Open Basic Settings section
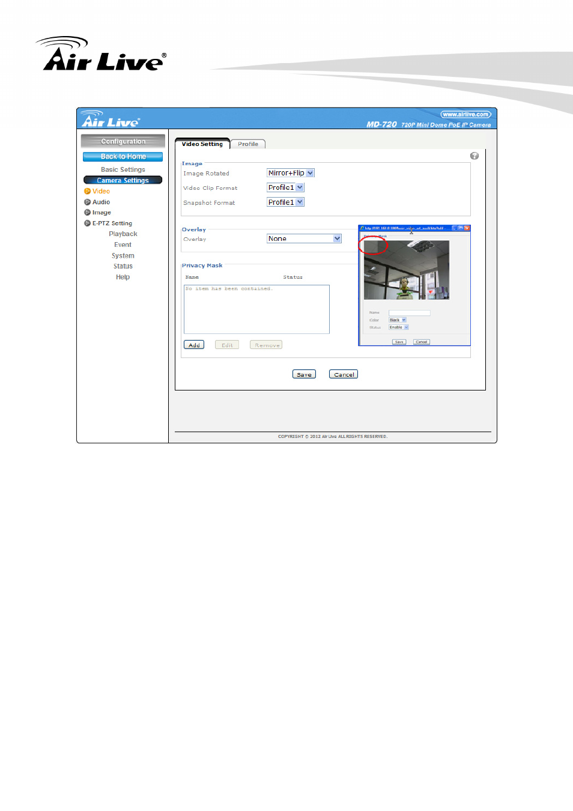573x811 pixels. click(x=123, y=170)
